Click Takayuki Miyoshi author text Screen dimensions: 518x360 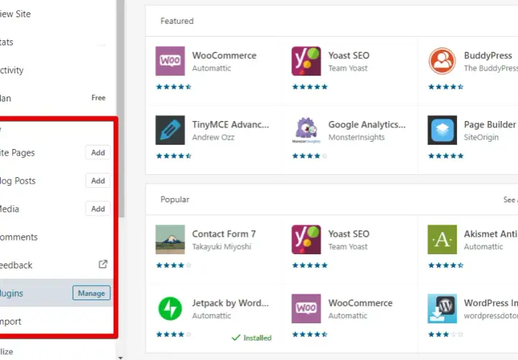222,247
